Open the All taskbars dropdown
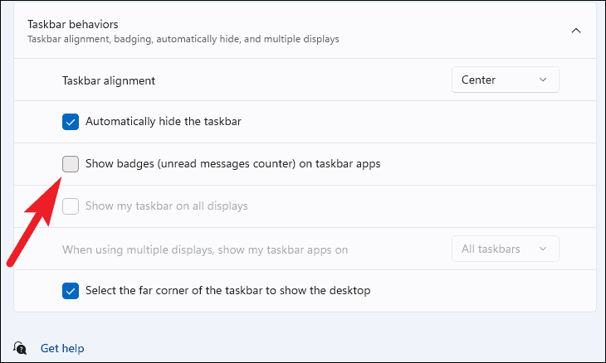The width and height of the screenshot is (606, 363). click(x=505, y=249)
